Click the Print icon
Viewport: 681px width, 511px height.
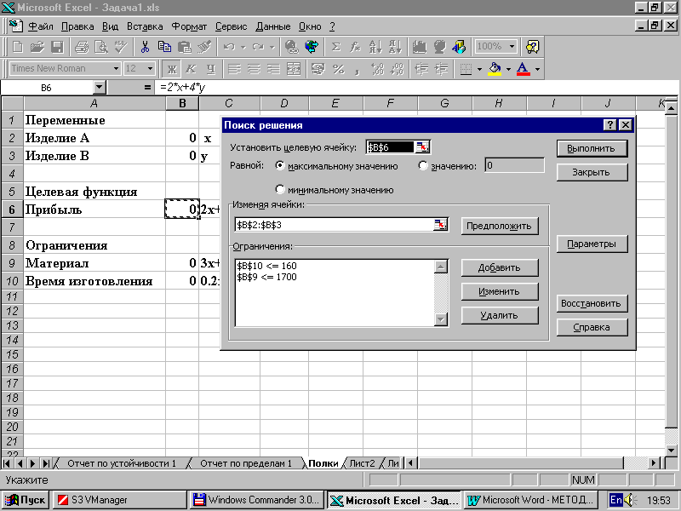pos(81,47)
